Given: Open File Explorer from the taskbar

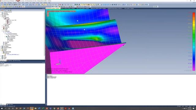Looking at the screenshot, I should point(36,108).
